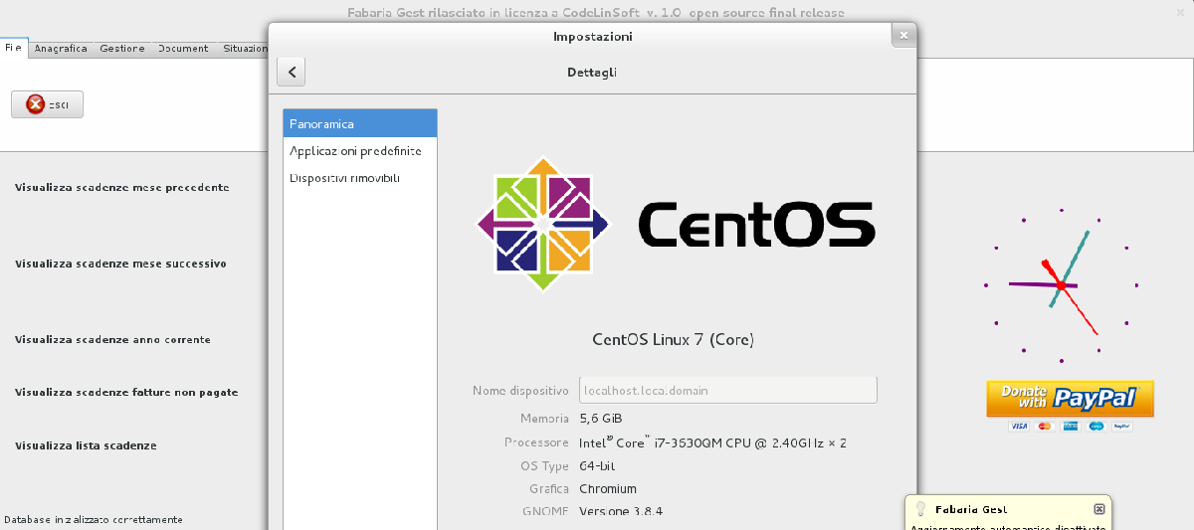The width and height of the screenshot is (1194, 530).
Task: Close the Impostazioni settings window
Action: click(x=903, y=36)
